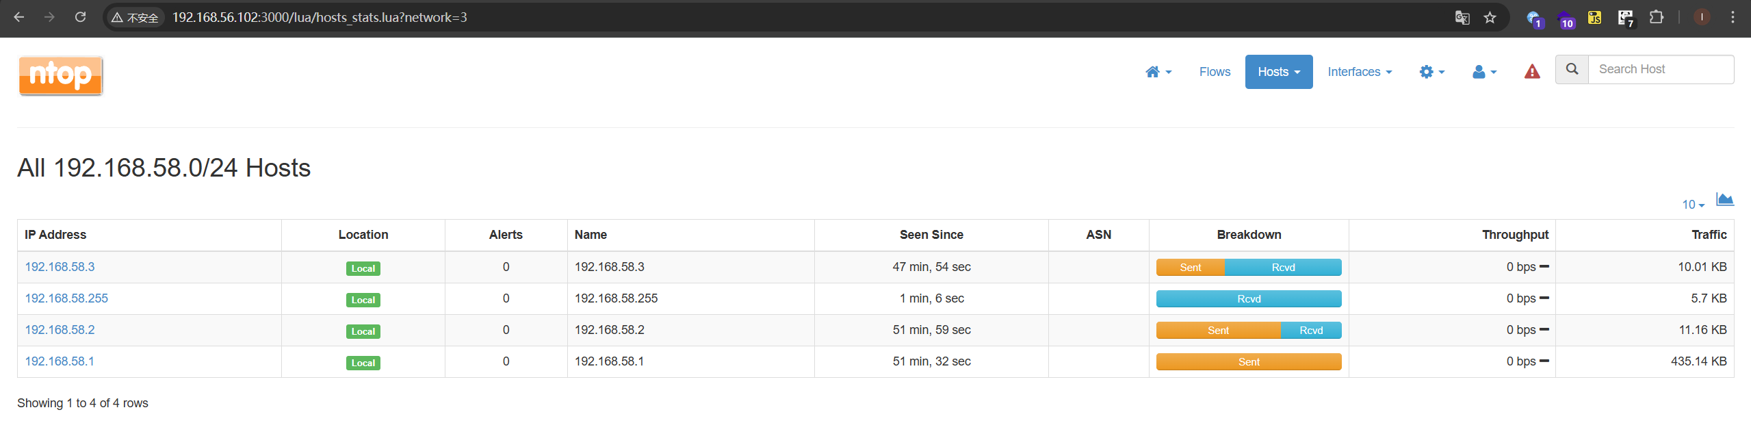This screenshot has height=436, width=1751.
Task: Open the rows-per-page 10 dropdown
Action: (1693, 205)
